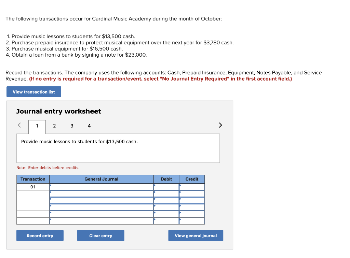
Task: Click the Record entry button
Action: [x=40, y=235]
